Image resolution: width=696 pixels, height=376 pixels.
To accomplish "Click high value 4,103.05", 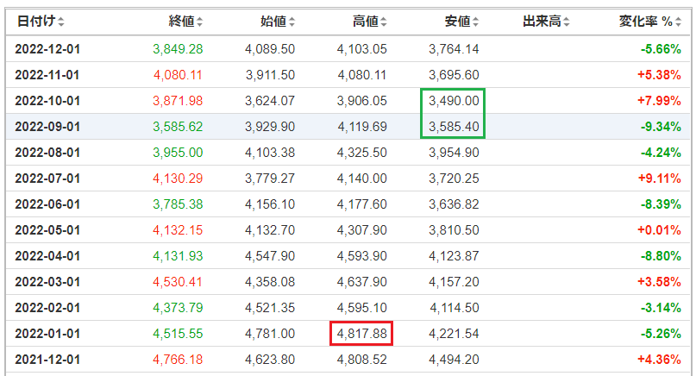I will pyautogui.click(x=361, y=49).
